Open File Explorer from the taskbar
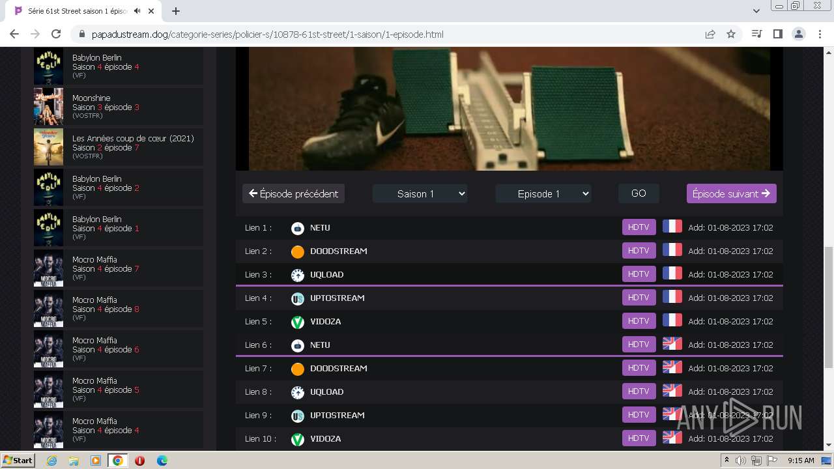This screenshot has height=469, width=834. click(74, 461)
